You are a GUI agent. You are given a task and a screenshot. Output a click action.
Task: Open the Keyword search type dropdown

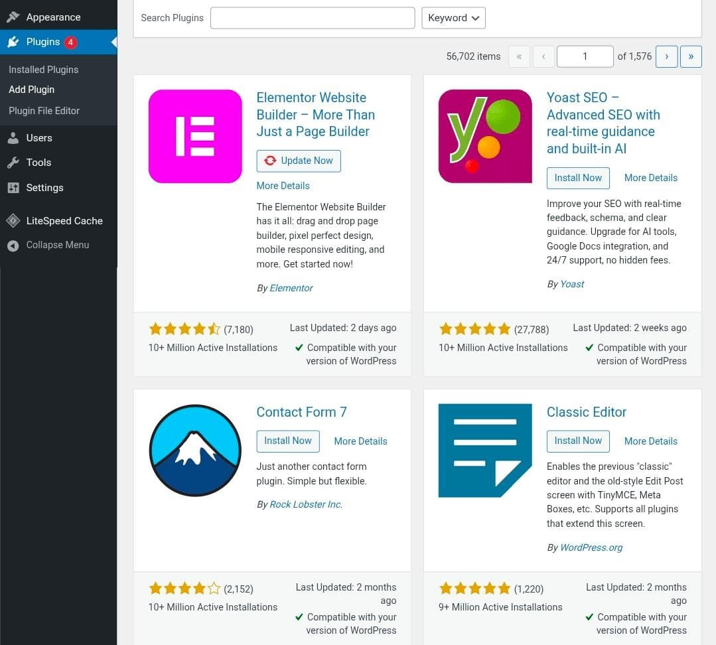point(453,18)
